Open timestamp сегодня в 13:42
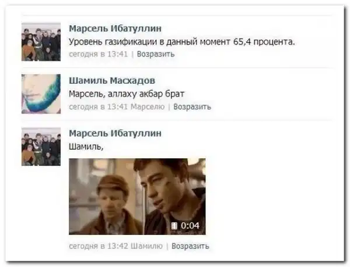 pyautogui.click(x=99, y=246)
